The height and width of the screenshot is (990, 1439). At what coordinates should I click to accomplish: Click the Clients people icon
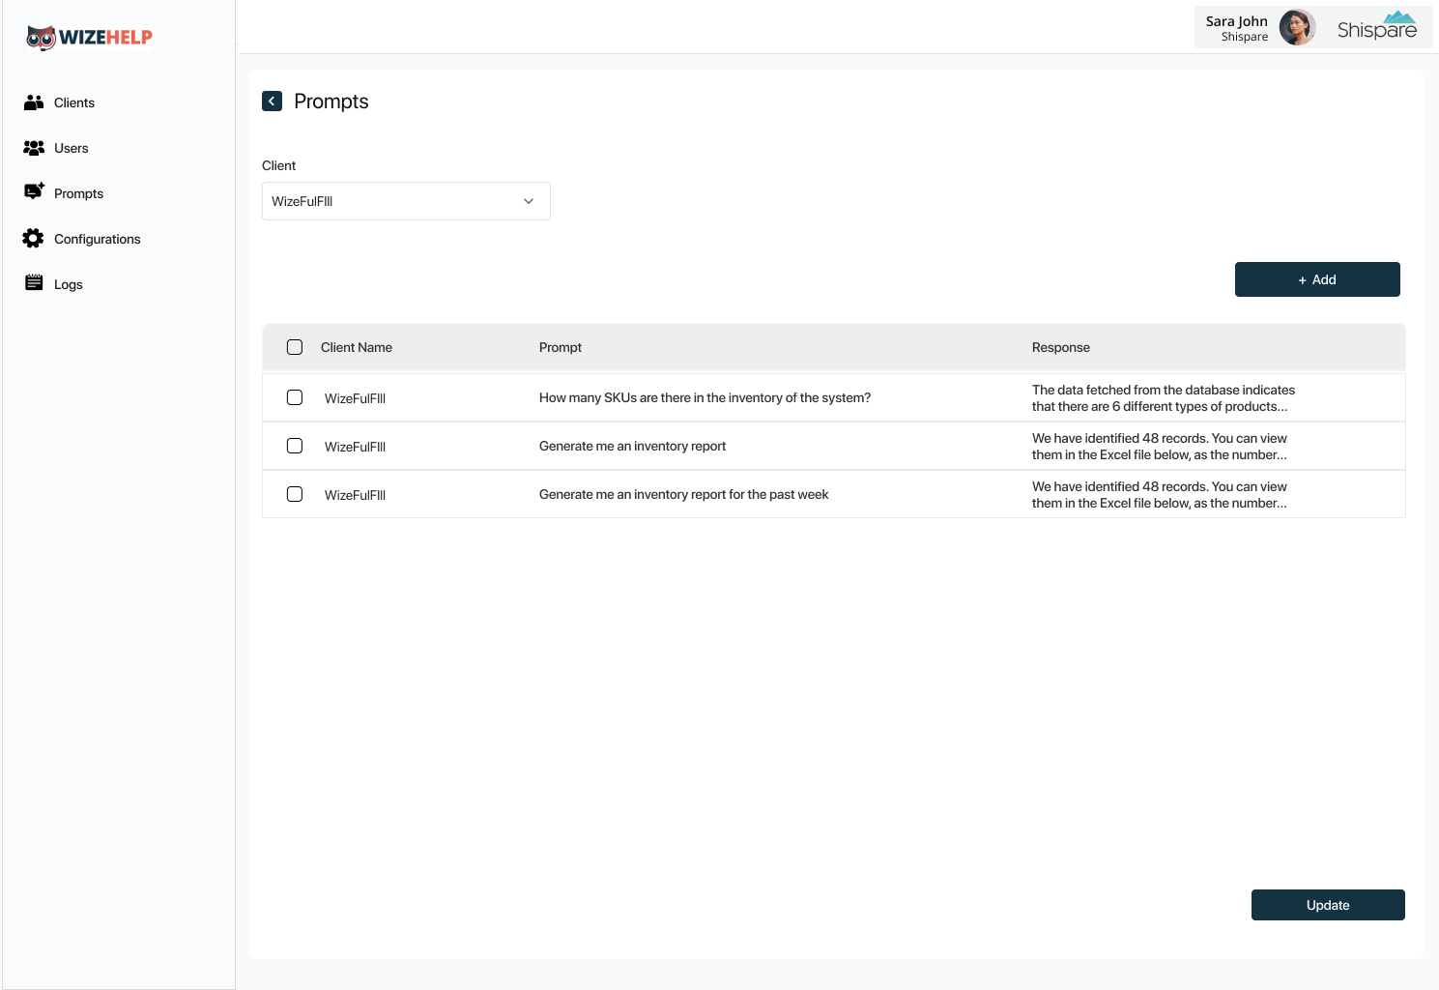(x=34, y=102)
